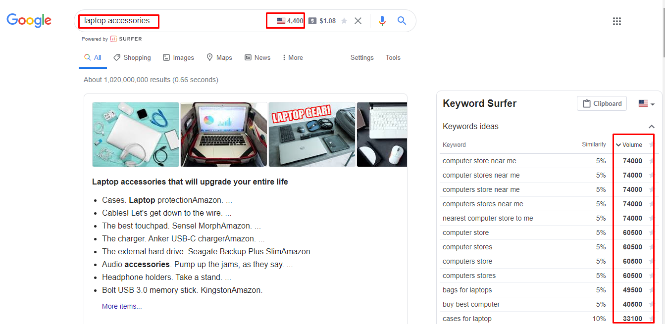Screen dimensions: 665x324
Task: Star the 'bags for laptops' keyword
Action: (x=652, y=290)
